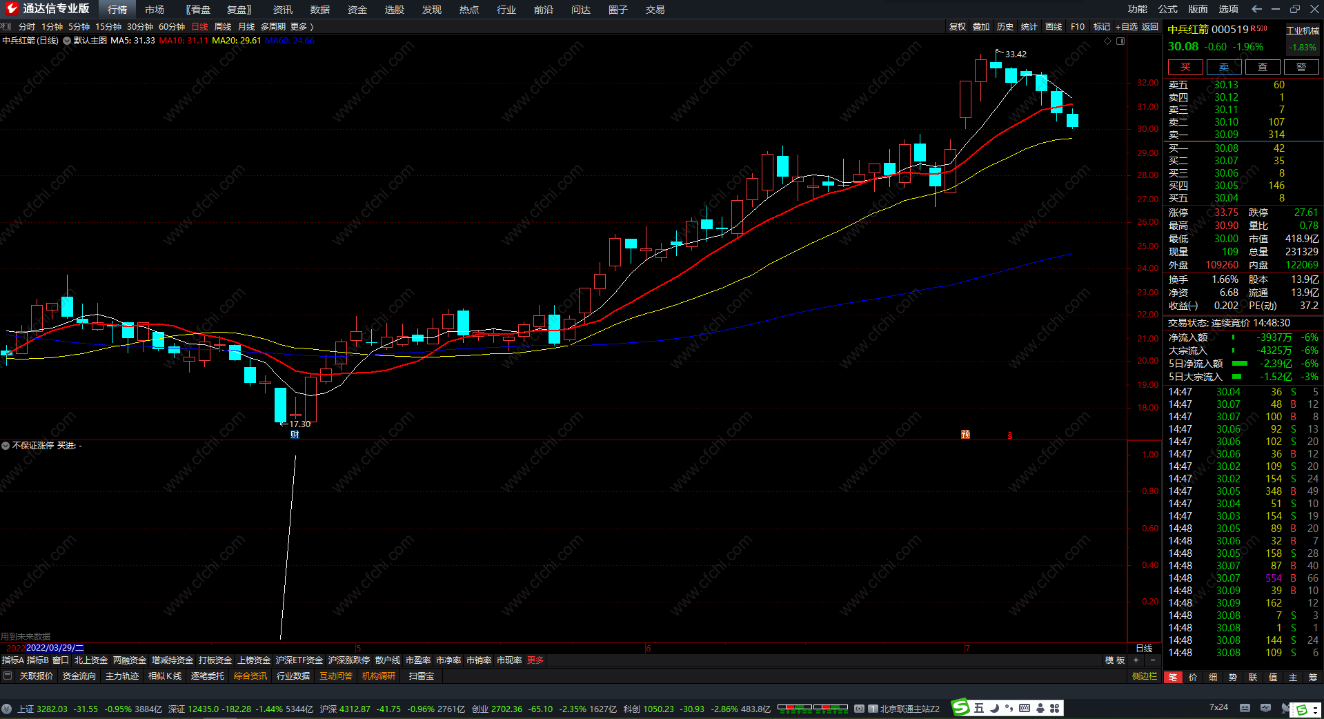Switch chart to 1分钟 period
The width and height of the screenshot is (1324, 719).
click(x=52, y=27)
